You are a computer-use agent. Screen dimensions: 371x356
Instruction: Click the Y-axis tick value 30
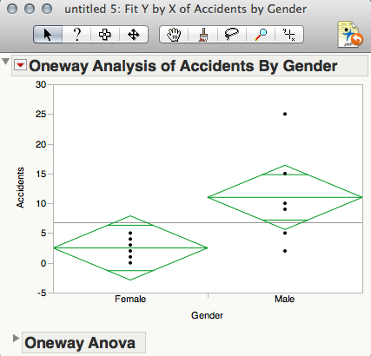point(41,84)
